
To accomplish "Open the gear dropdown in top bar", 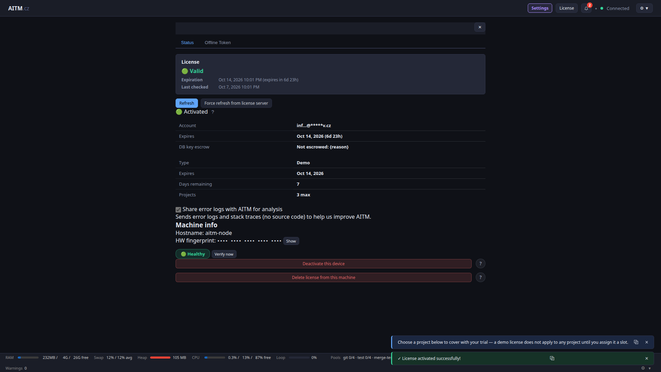I will [x=644, y=8].
